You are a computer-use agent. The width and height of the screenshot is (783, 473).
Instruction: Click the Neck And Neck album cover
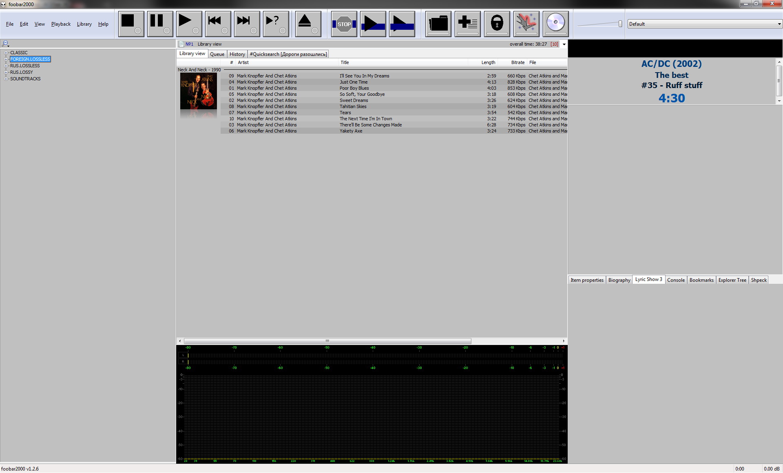(x=199, y=91)
